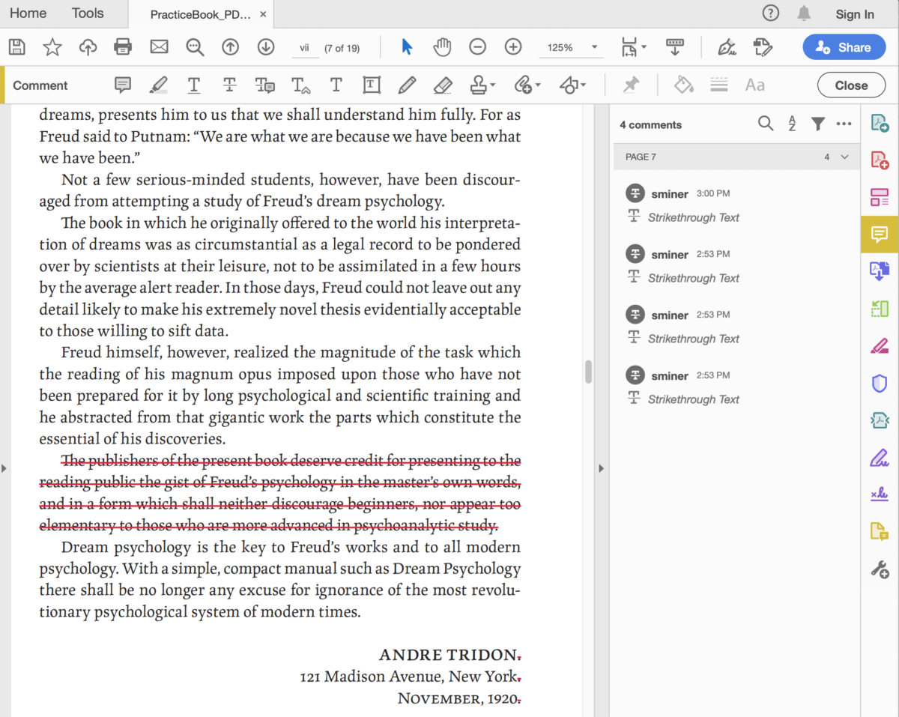Select the eraser tool in the Comment toolbar
Screen dimensions: 899x717
pos(443,85)
